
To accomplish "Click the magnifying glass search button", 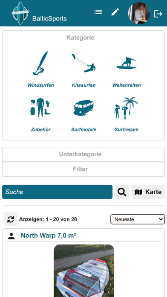I will [x=122, y=192].
